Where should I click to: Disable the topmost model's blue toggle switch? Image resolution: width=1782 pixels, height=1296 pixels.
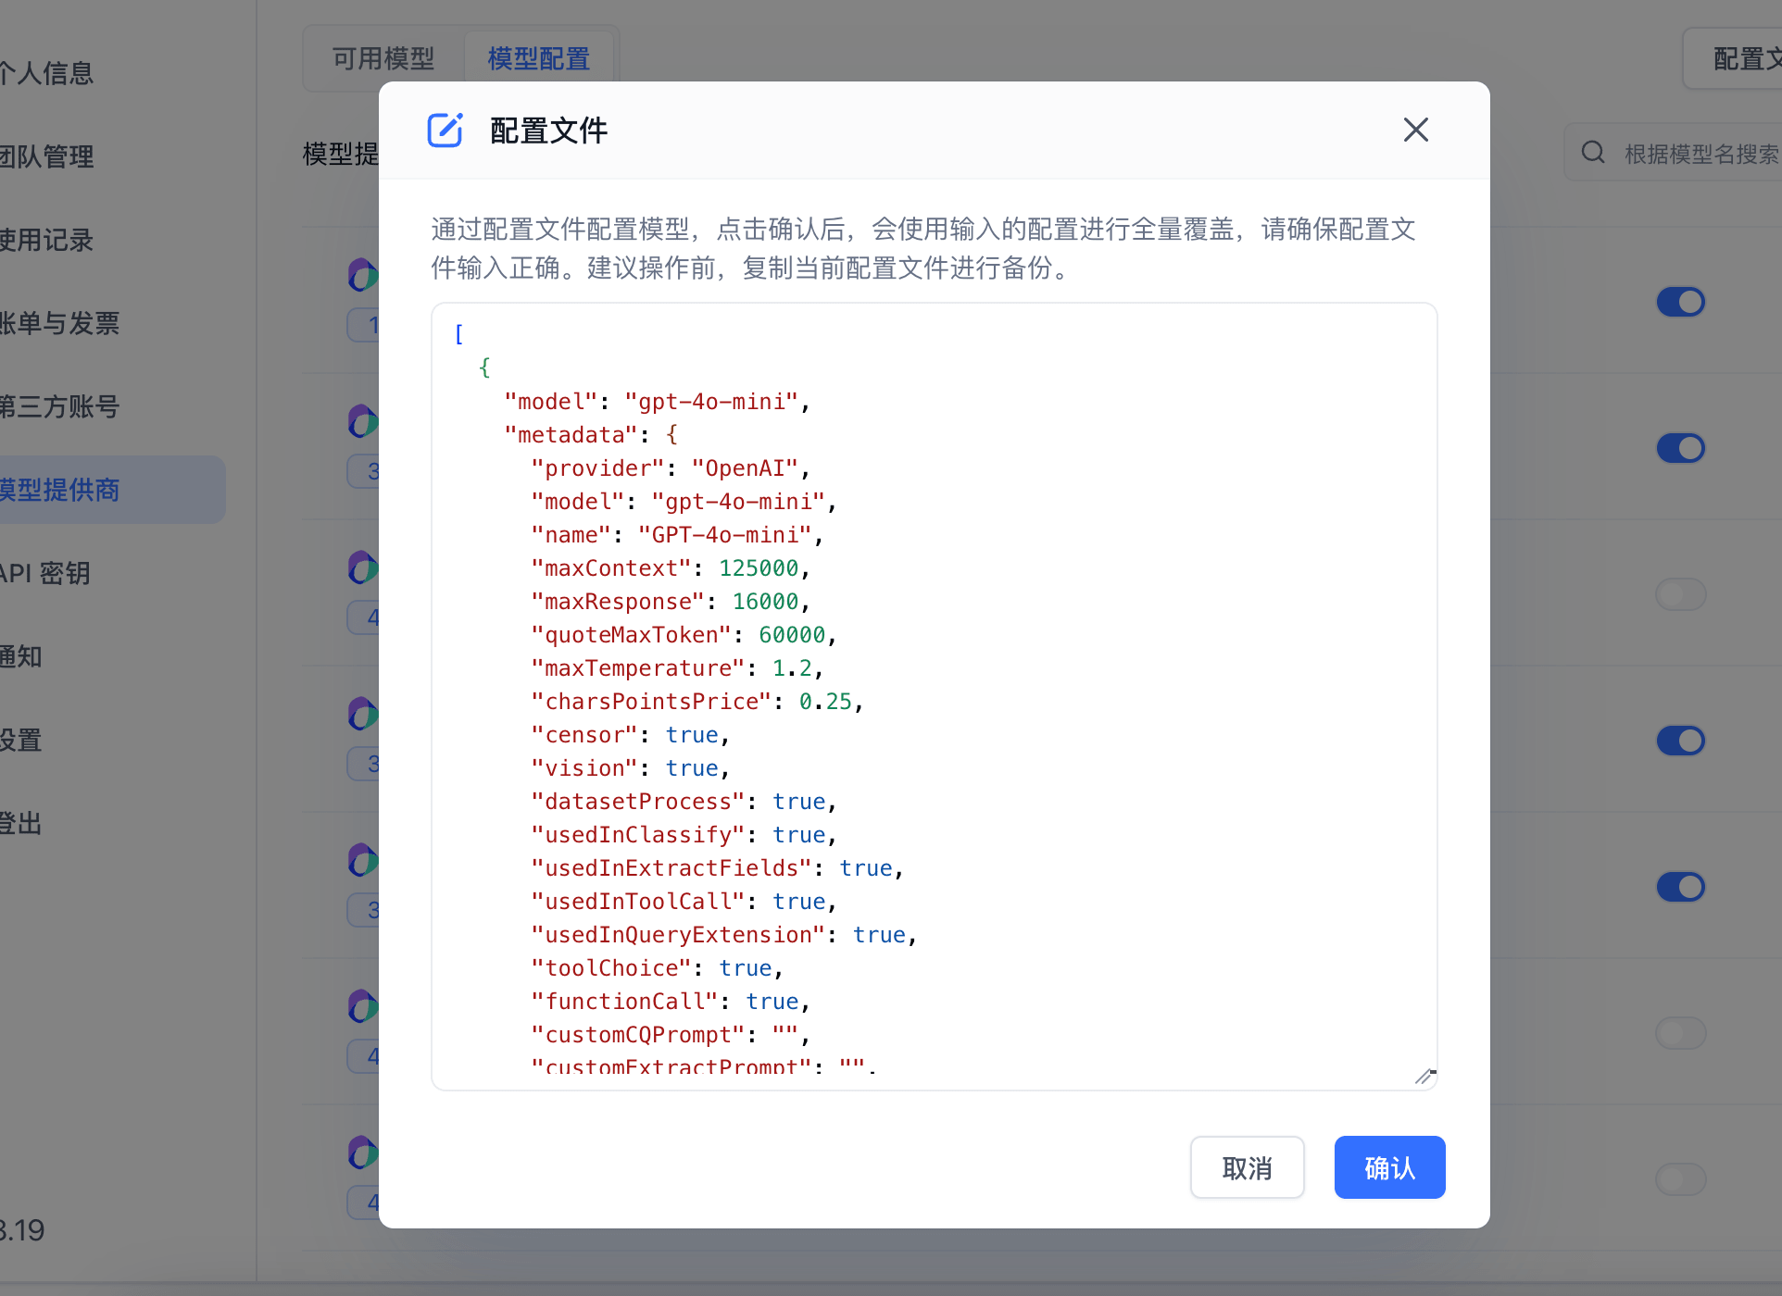1680,302
